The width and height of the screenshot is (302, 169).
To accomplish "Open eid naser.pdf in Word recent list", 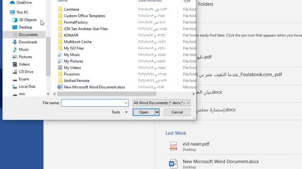I will [196, 144].
